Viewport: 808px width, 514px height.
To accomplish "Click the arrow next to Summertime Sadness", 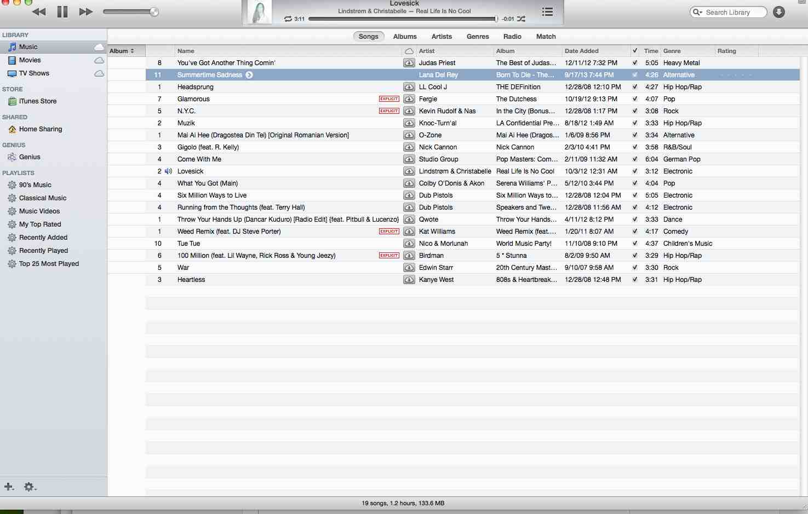I will (x=249, y=75).
